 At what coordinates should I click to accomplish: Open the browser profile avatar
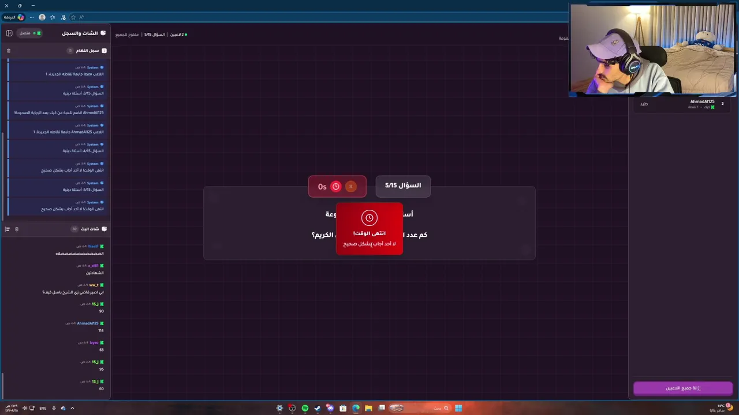42,17
